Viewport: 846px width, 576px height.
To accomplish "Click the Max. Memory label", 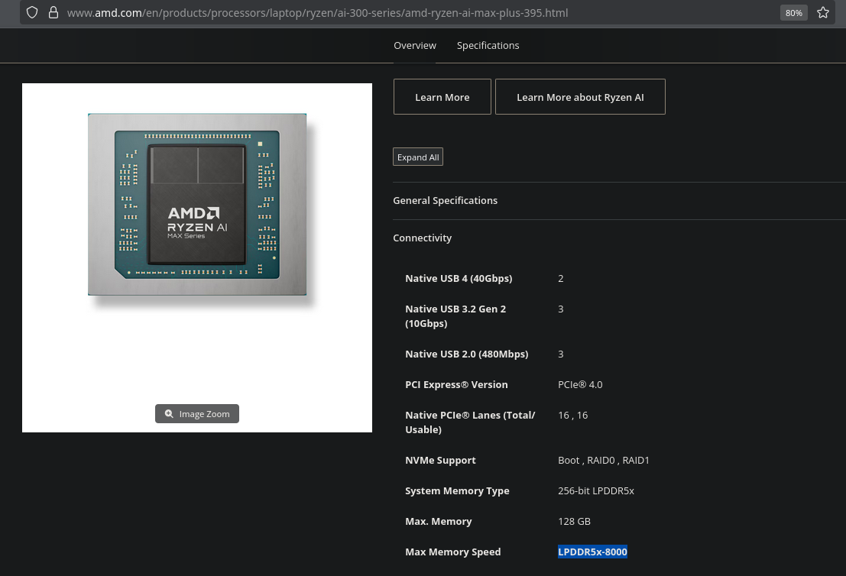I will (439, 522).
